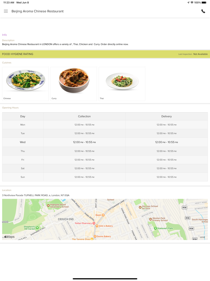This screenshot has width=210, height=281.
Task: Tap Stationers Park map marker
Action: 155,228
